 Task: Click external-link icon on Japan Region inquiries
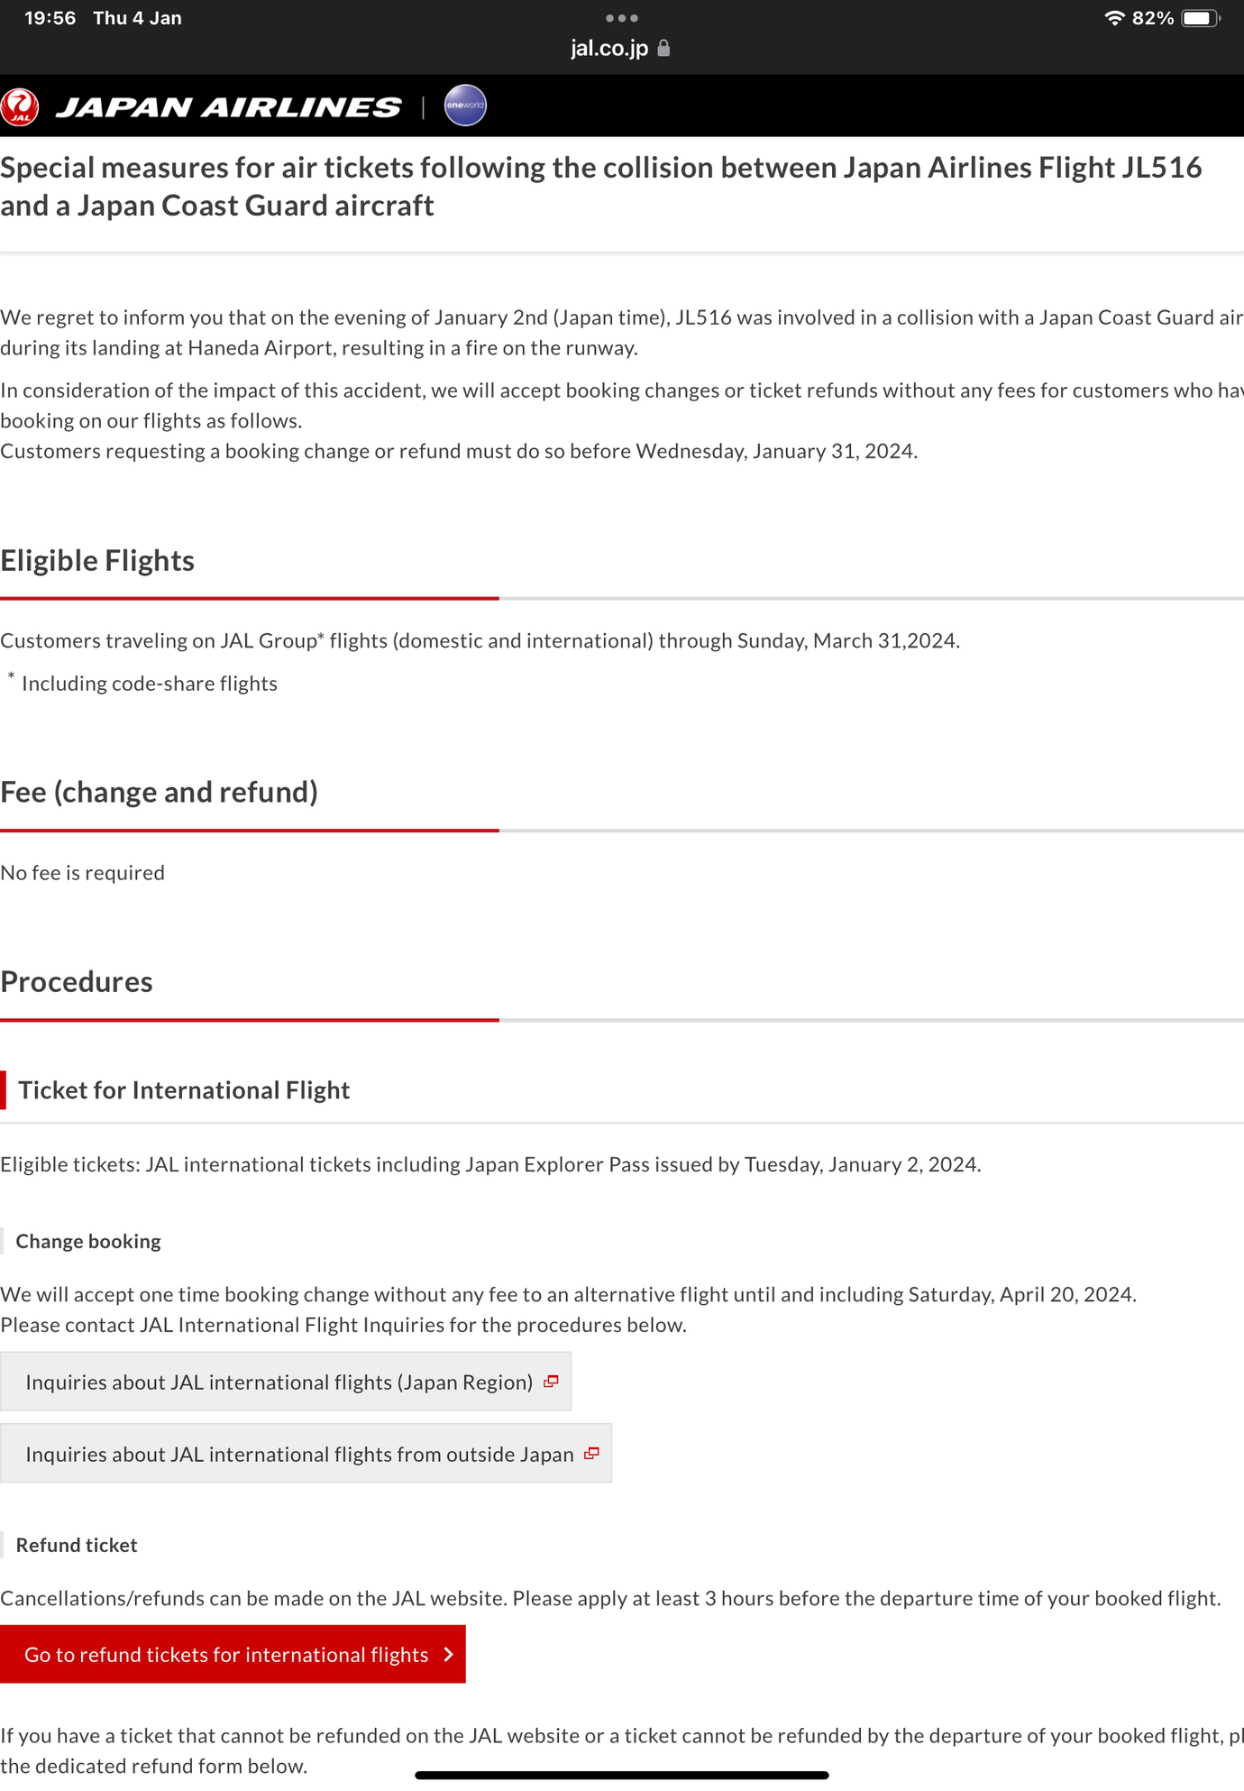[552, 1382]
